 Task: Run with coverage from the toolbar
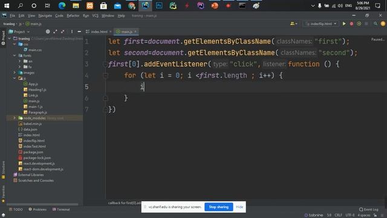click(x=359, y=24)
